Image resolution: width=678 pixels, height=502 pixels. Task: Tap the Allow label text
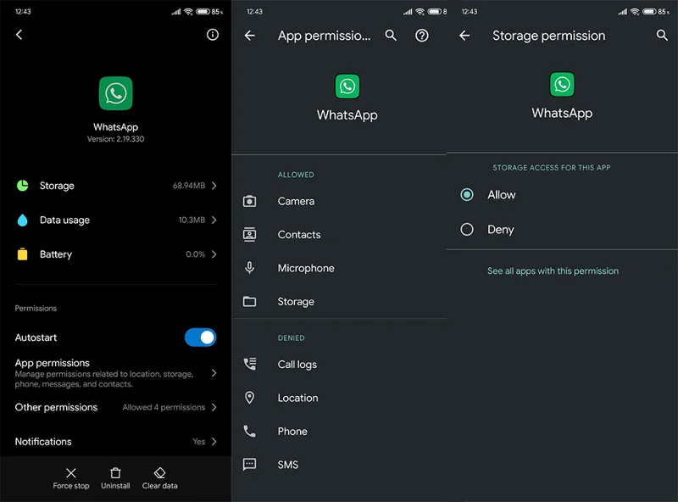click(502, 195)
